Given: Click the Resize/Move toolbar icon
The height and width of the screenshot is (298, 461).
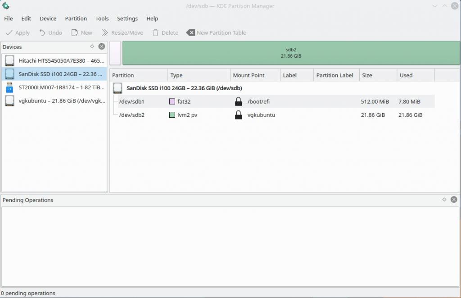Looking at the screenshot, I should pos(105,32).
